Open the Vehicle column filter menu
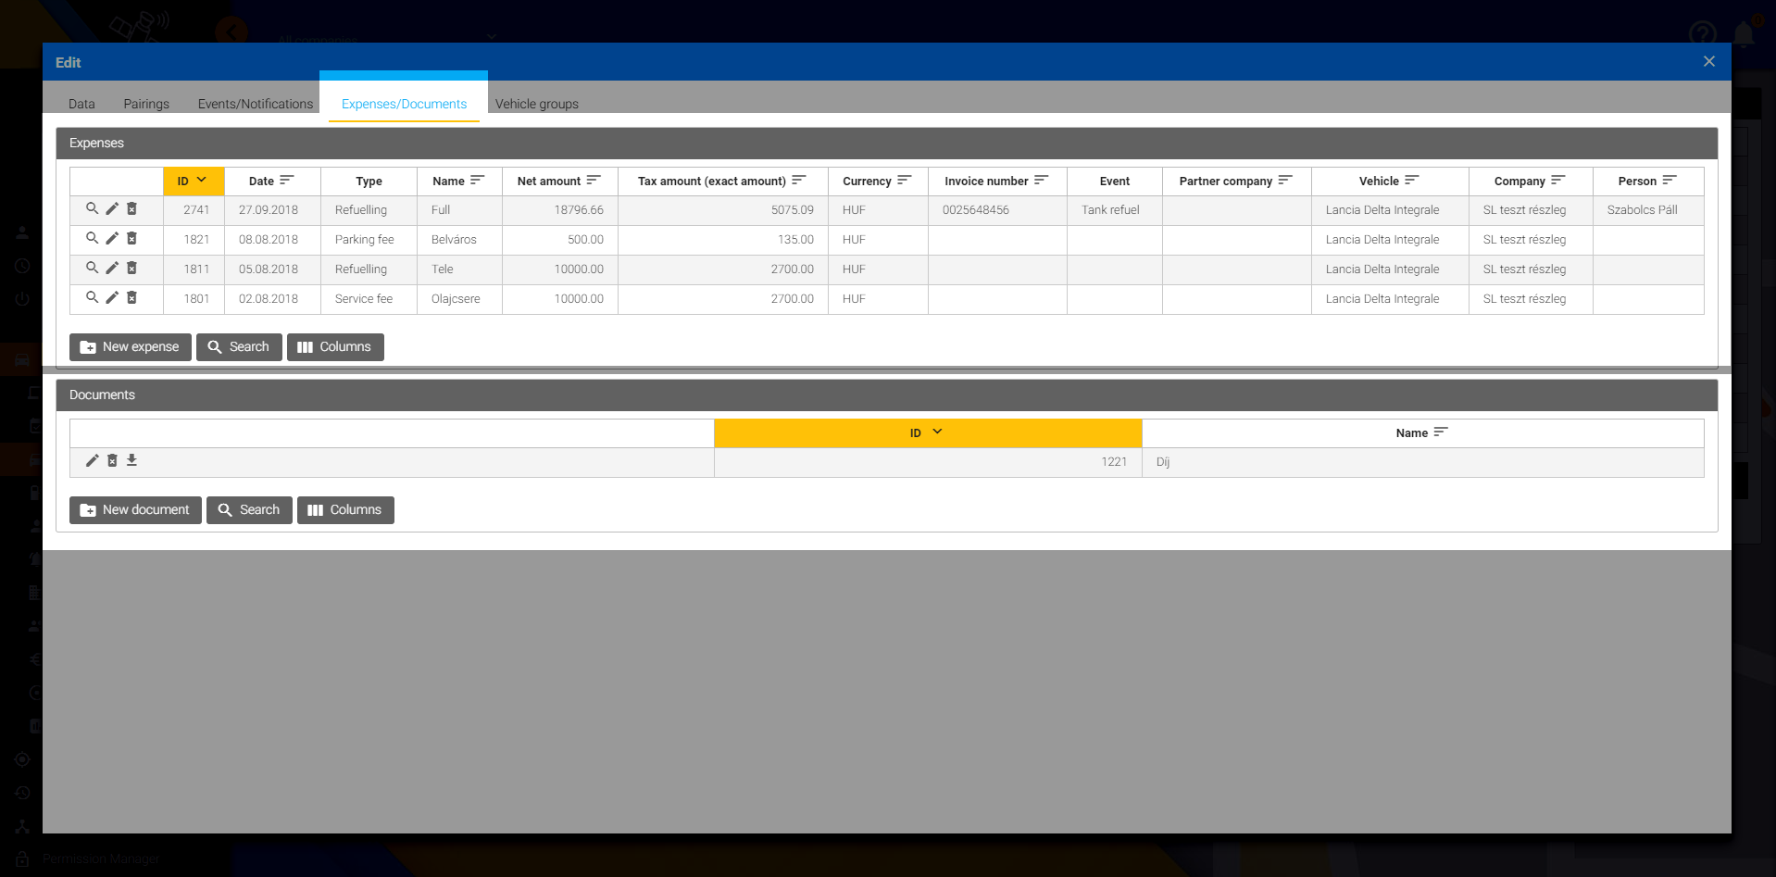Image resolution: width=1776 pixels, height=877 pixels. [x=1411, y=181]
